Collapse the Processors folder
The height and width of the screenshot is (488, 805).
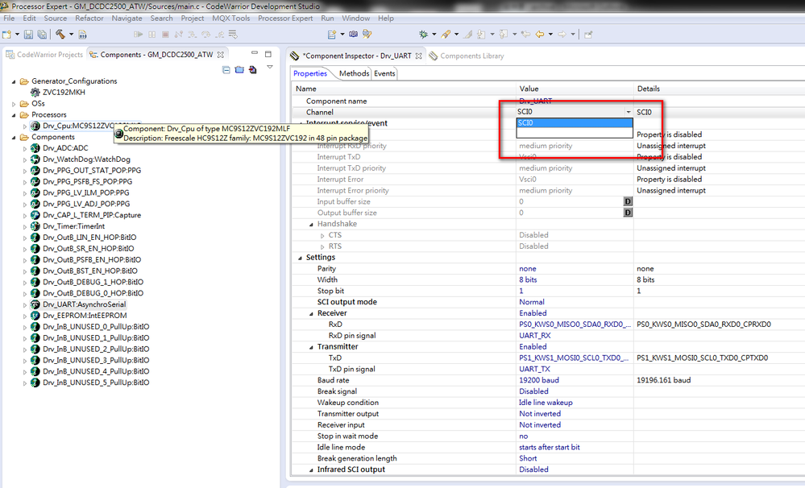point(14,115)
